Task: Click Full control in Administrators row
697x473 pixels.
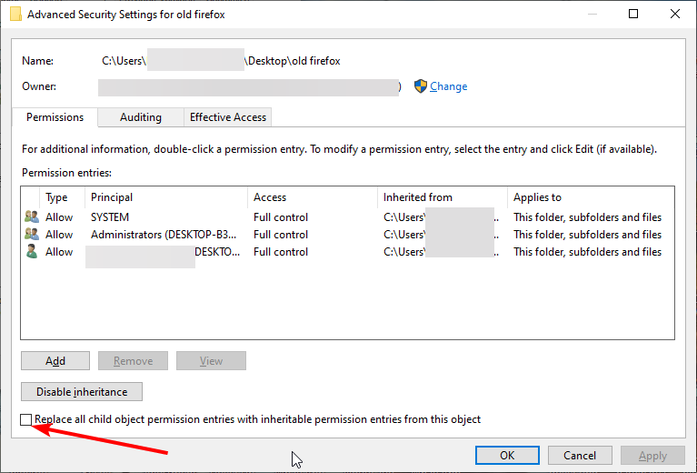Action: tap(281, 235)
